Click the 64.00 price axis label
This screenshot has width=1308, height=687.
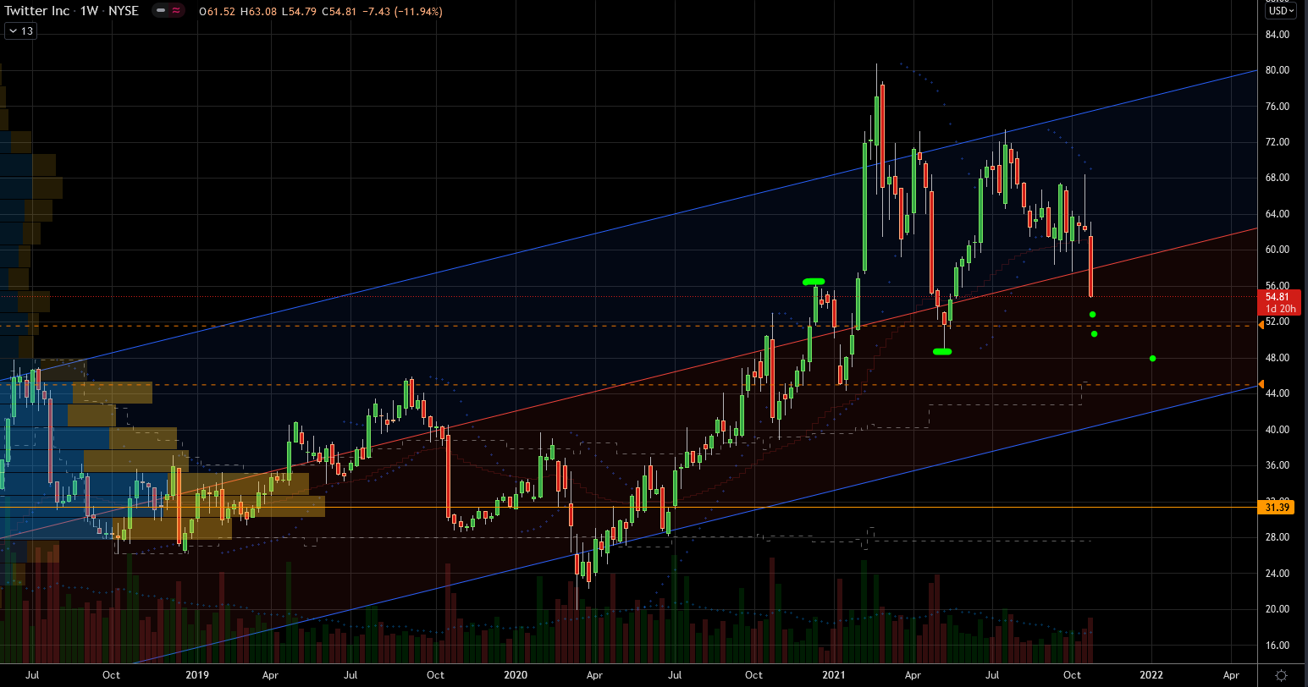tap(1278, 214)
